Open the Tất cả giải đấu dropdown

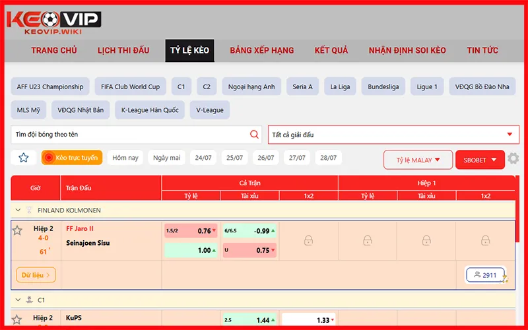pos(392,135)
